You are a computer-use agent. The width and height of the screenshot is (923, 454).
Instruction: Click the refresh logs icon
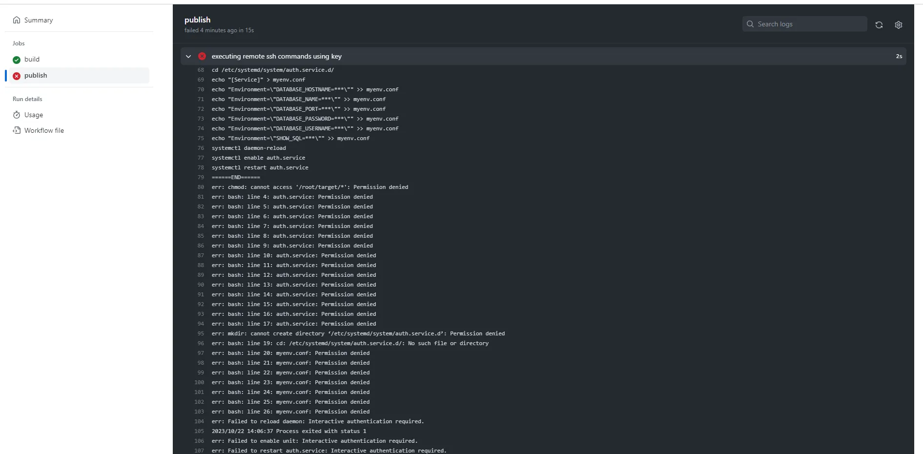point(879,25)
